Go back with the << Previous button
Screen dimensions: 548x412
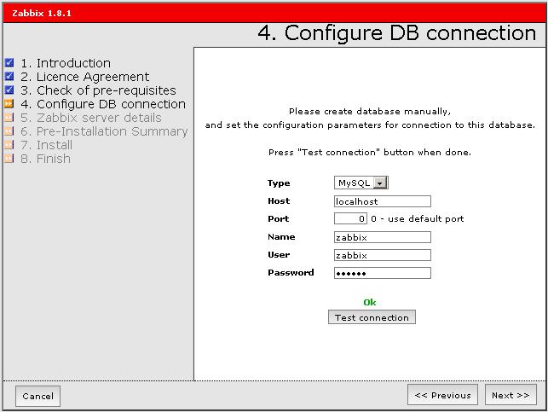click(x=442, y=395)
